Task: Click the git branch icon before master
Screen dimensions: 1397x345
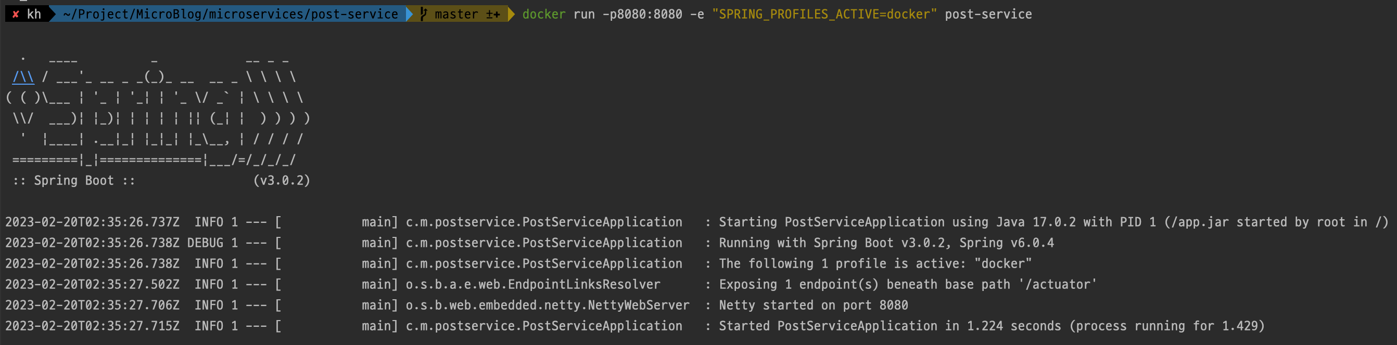Action: point(424,14)
